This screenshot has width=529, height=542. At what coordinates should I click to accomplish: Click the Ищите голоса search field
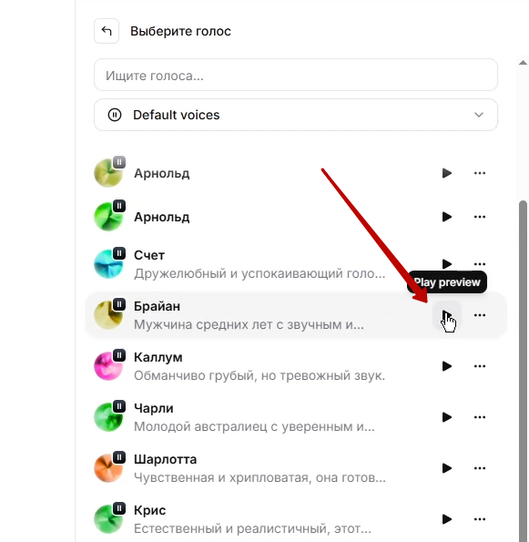[x=296, y=75]
